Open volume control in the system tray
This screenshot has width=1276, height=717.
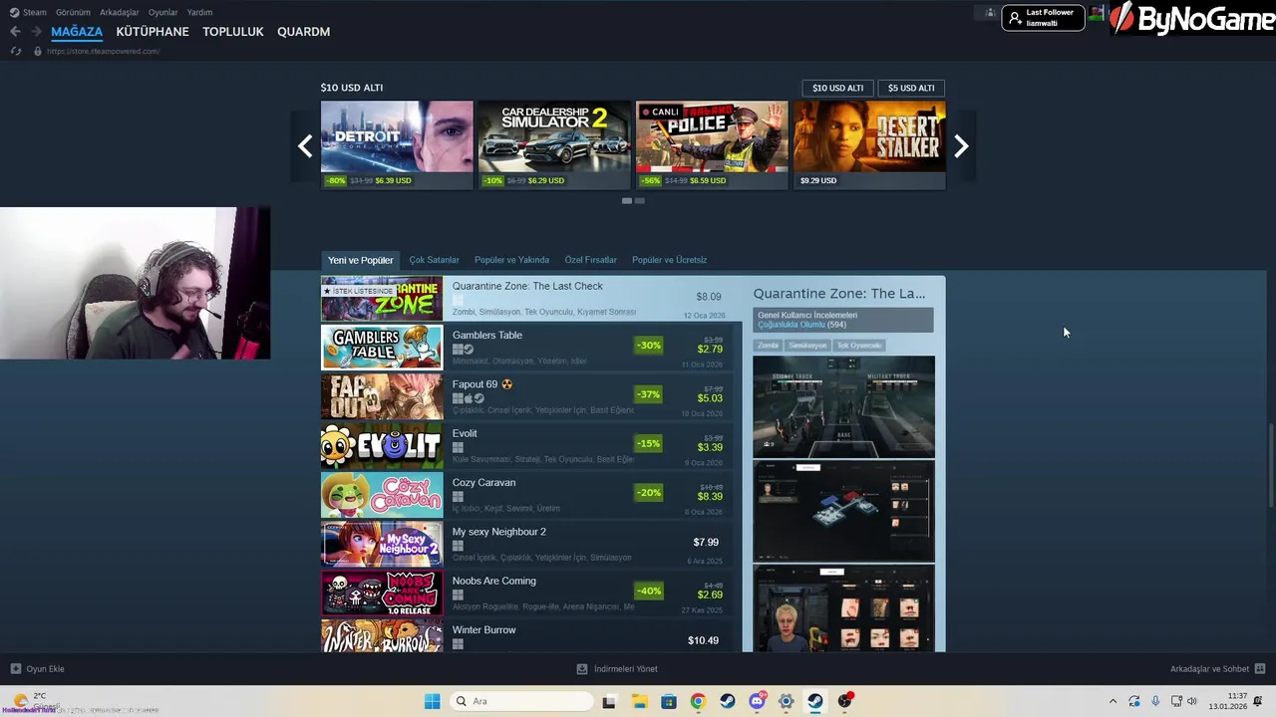(x=1192, y=701)
